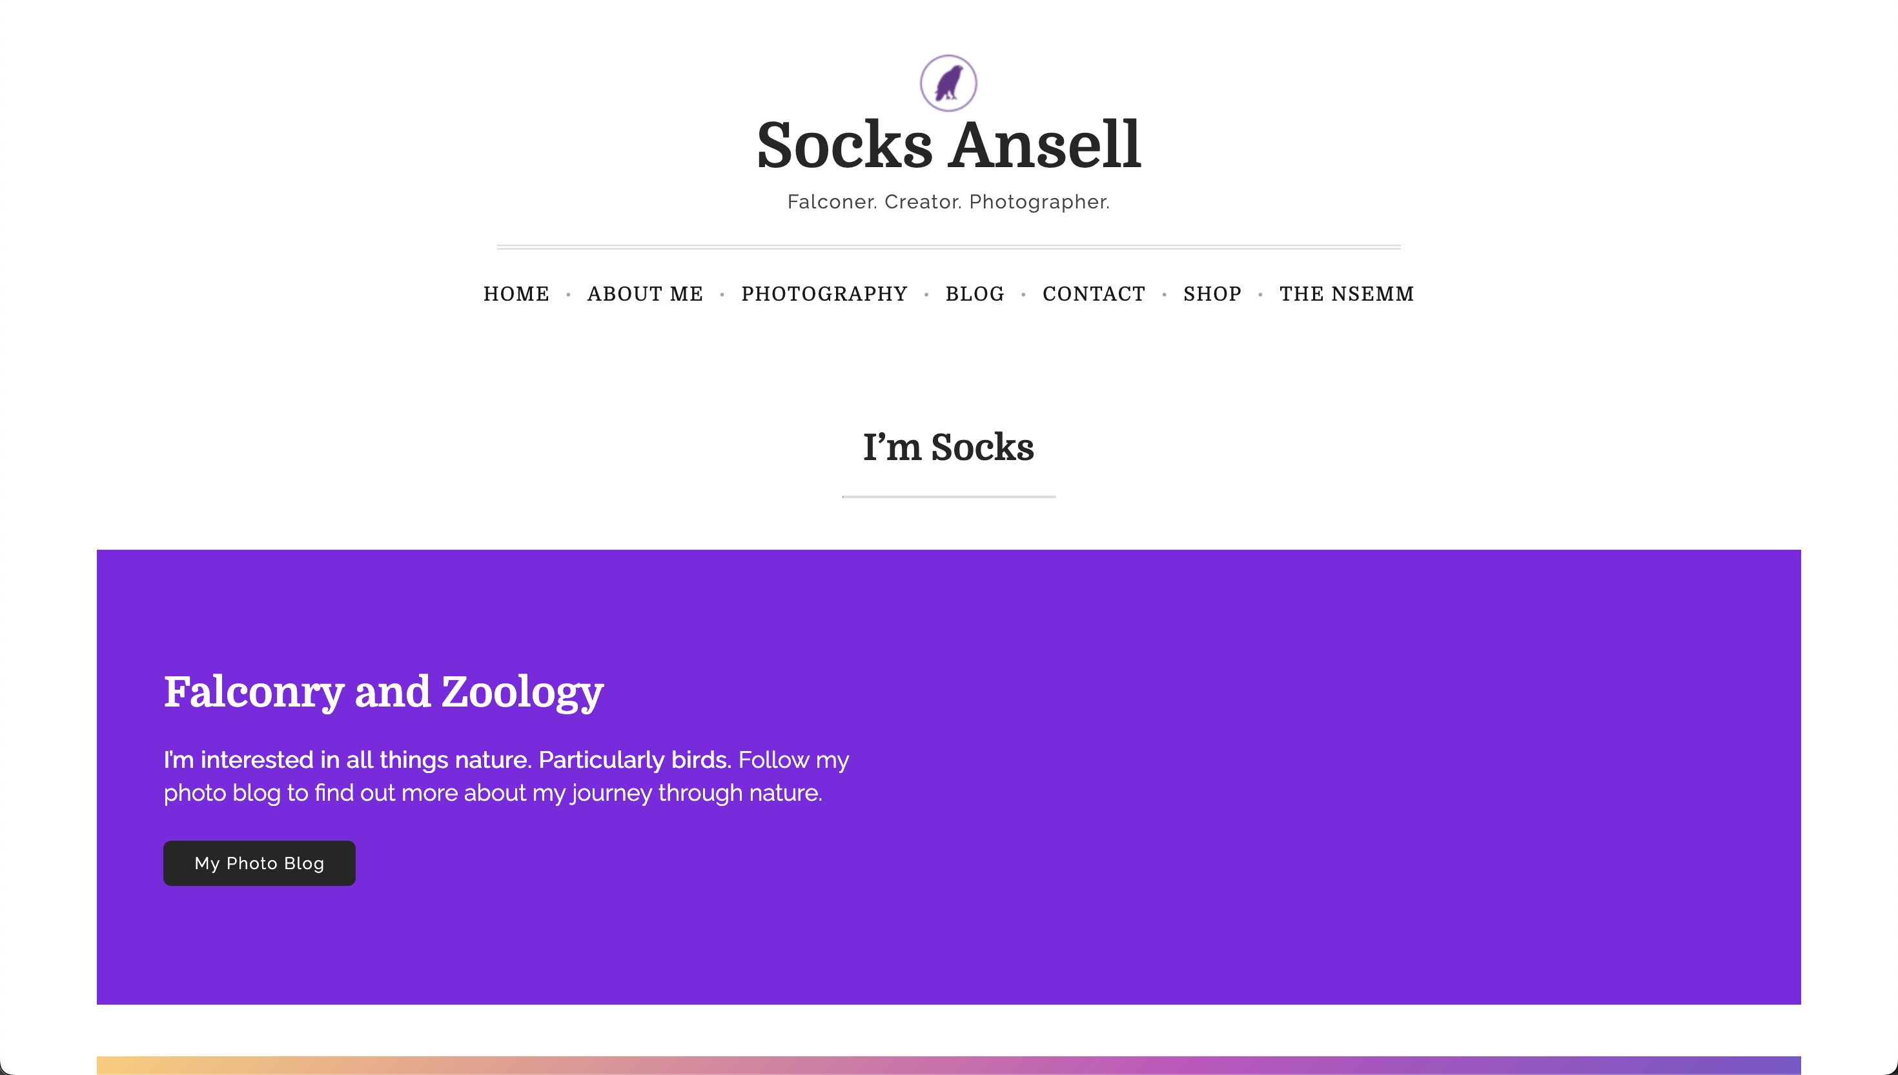
Task: Click the I'm Socks page heading
Action: (x=948, y=447)
